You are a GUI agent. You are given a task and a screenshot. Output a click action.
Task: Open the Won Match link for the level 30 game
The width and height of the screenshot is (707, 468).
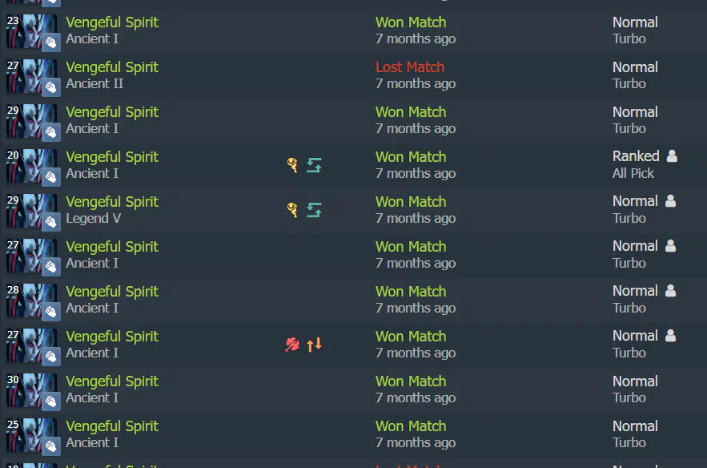411,381
